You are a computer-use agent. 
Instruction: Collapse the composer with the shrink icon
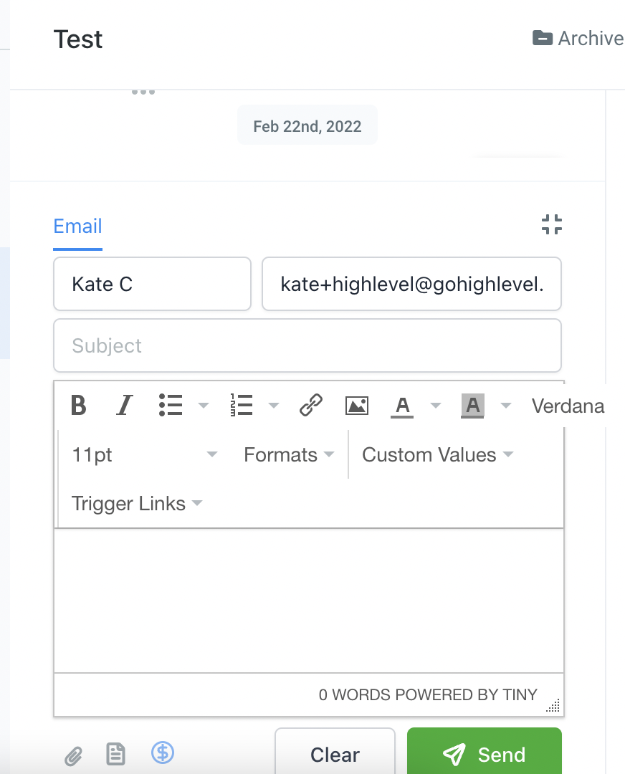click(x=551, y=224)
